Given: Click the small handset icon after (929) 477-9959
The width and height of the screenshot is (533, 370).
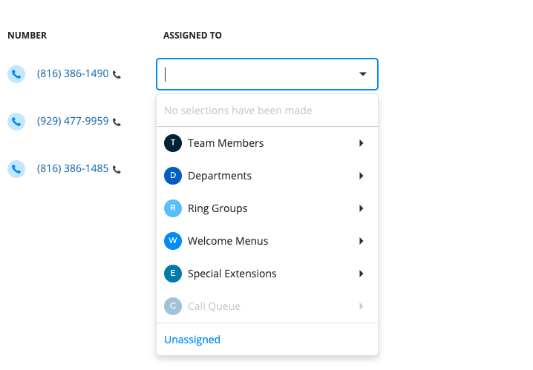Looking at the screenshot, I should [x=117, y=122].
